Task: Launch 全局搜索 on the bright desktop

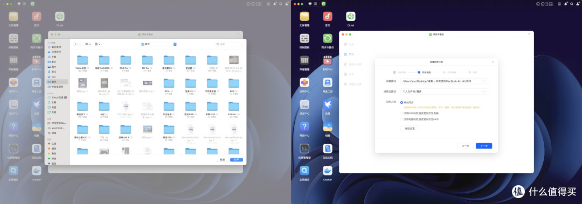Action: coord(304,171)
